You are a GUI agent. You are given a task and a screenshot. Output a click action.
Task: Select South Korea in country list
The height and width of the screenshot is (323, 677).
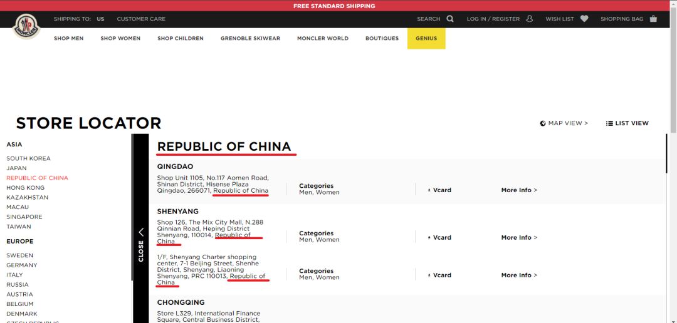28,158
